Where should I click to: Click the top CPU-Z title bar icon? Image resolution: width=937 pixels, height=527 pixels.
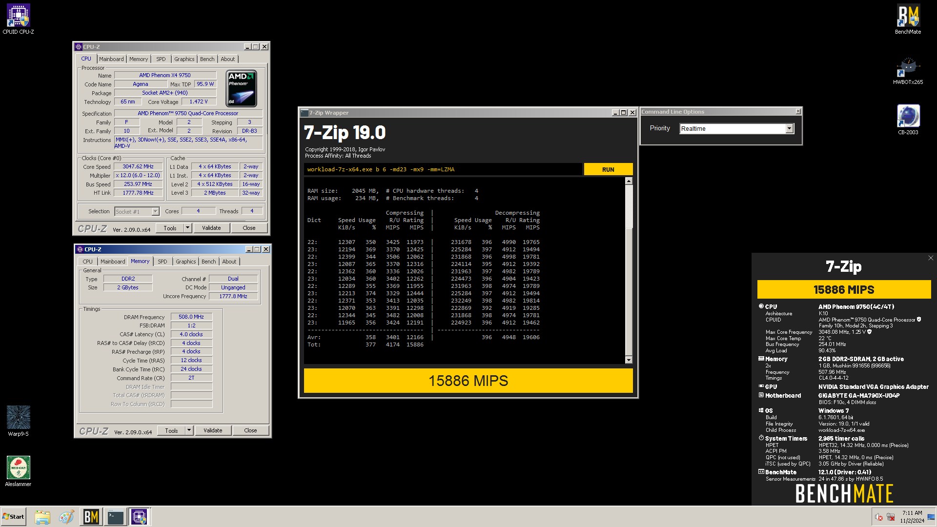click(x=78, y=47)
